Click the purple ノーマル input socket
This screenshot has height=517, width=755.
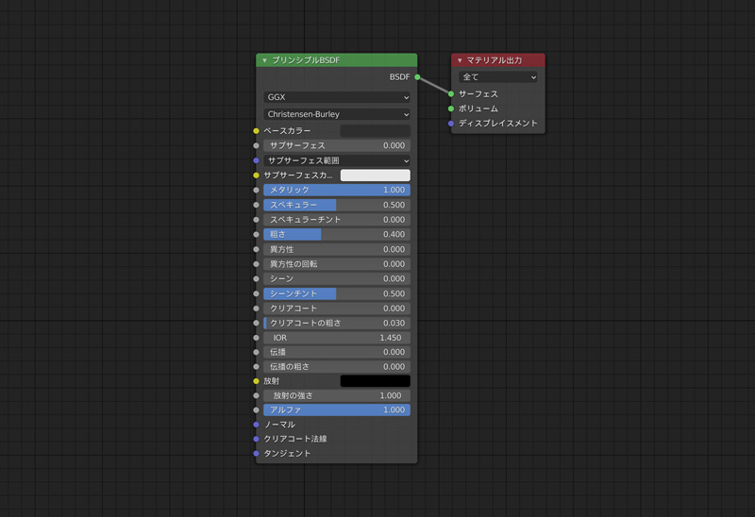(x=256, y=425)
